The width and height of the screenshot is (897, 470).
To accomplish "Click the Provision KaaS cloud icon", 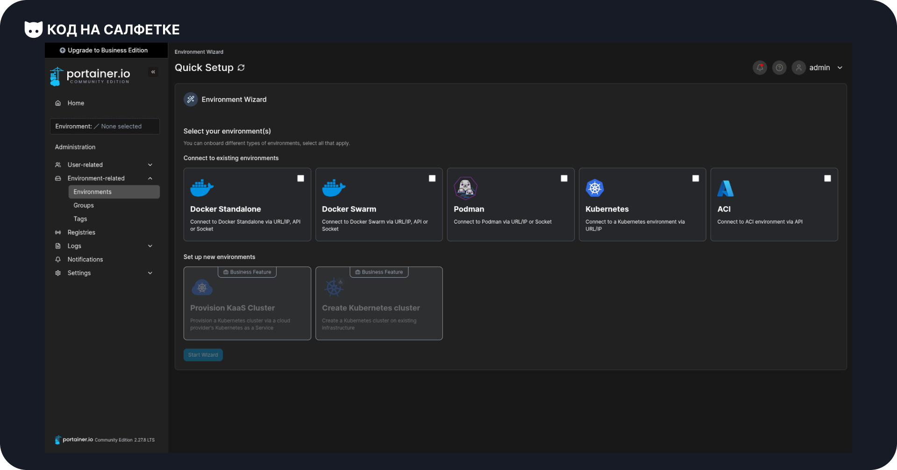I will tap(202, 288).
